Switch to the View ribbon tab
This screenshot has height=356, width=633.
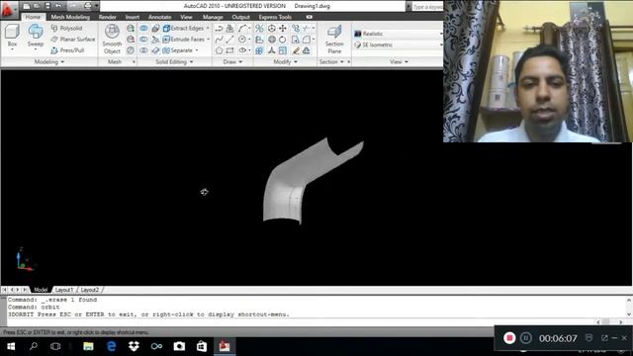[x=186, y=17]
